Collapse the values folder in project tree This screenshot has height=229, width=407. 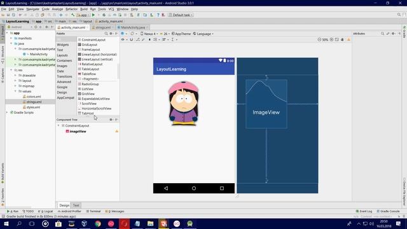[x=15, y=91]
